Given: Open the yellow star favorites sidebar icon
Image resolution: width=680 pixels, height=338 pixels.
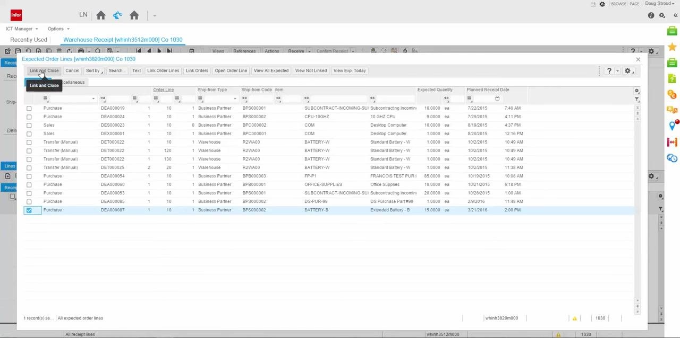Looking at the screenshot, I should coord(672,47).
